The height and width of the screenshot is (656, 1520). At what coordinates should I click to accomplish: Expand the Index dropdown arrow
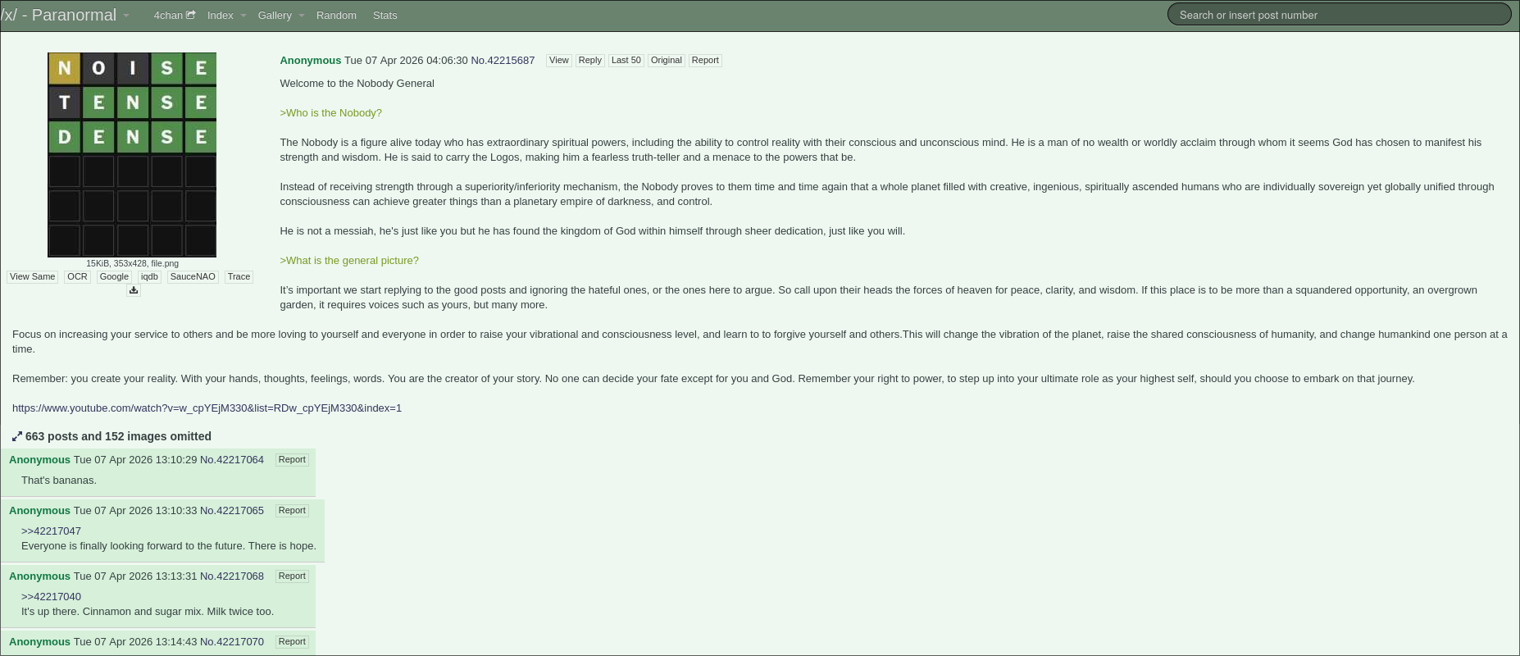pyautogui.click(x=243, y=16)
